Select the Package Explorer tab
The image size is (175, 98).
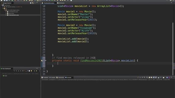pyautogui.click(x=7, y=3)
